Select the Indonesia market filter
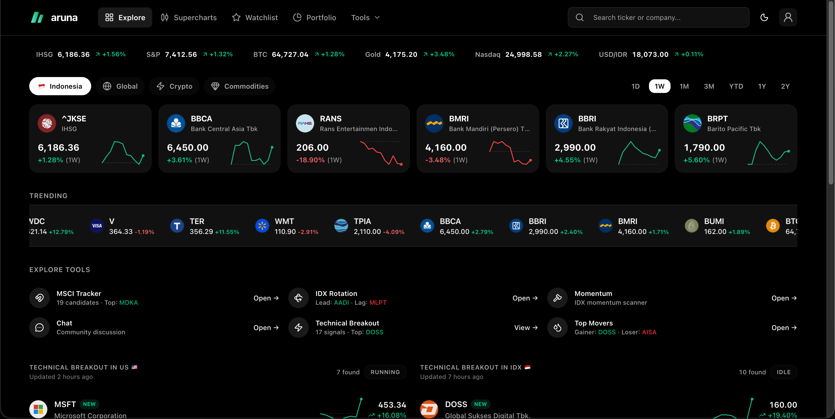 [x=60, y=86]
